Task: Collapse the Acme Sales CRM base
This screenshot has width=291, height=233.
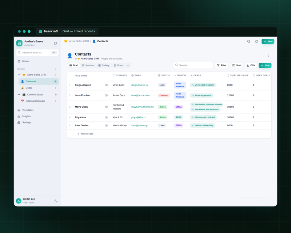Action: point(19,75)
